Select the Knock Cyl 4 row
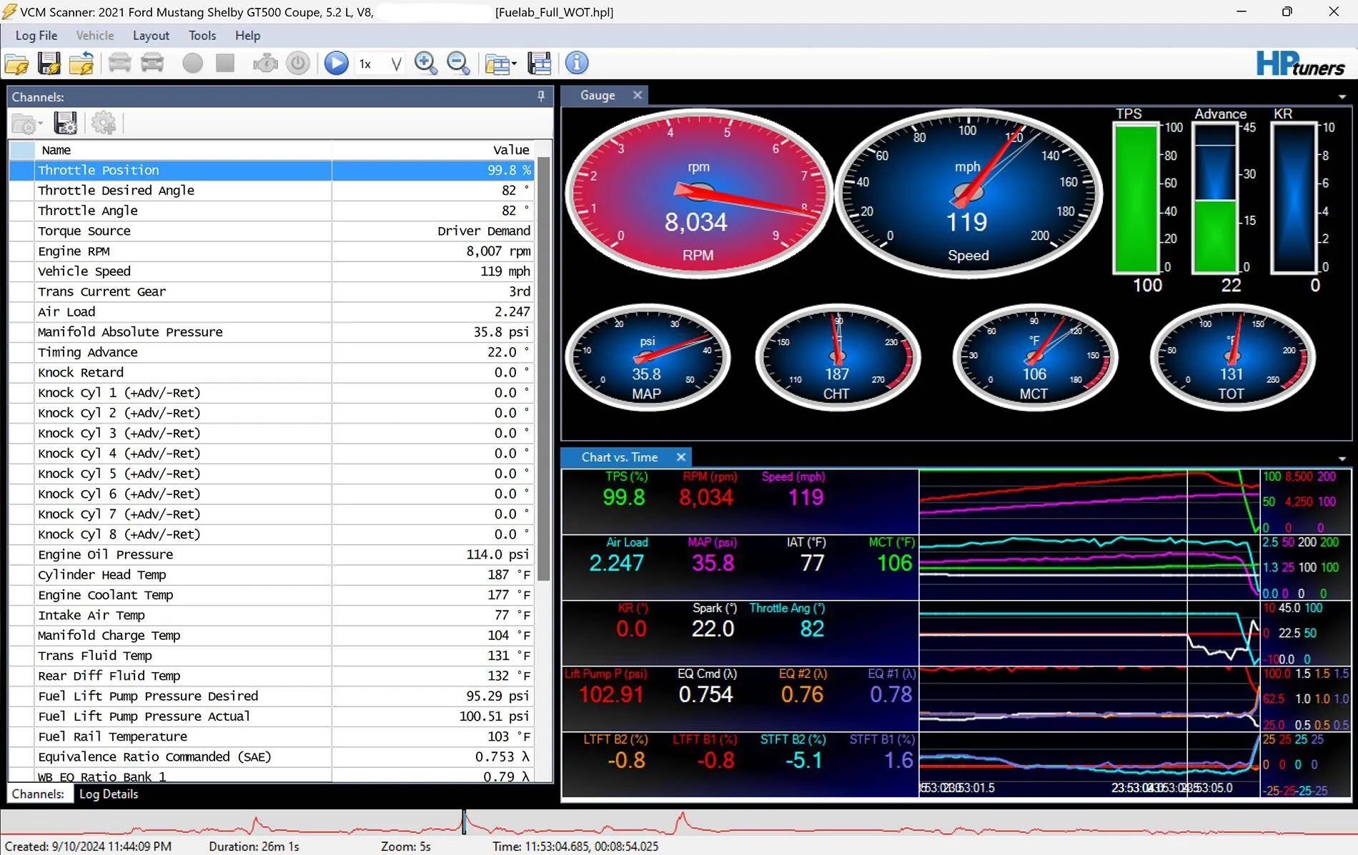1358x855 pixels. pos(272,454)
